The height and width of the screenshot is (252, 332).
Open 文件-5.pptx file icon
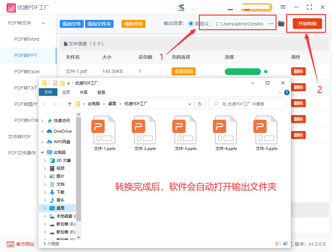265,130
